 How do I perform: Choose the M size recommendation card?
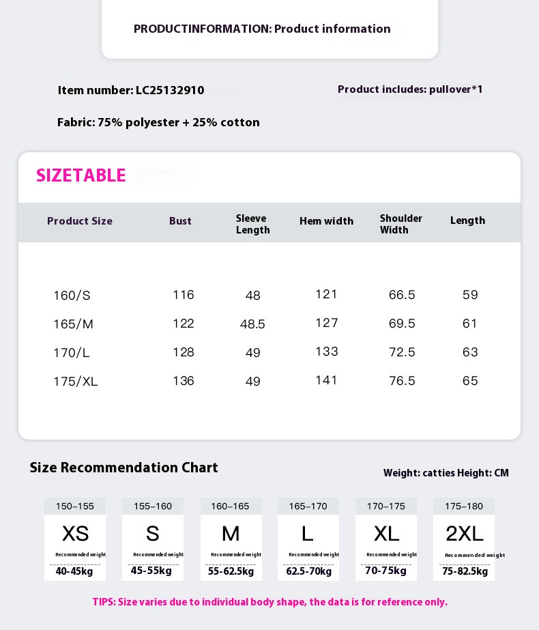coord(231,539)
